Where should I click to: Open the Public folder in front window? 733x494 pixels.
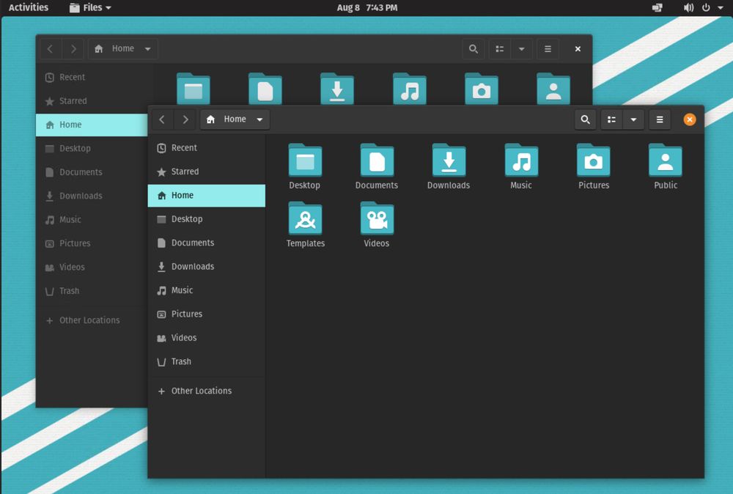pyautogui.click(x=666, y=166)
